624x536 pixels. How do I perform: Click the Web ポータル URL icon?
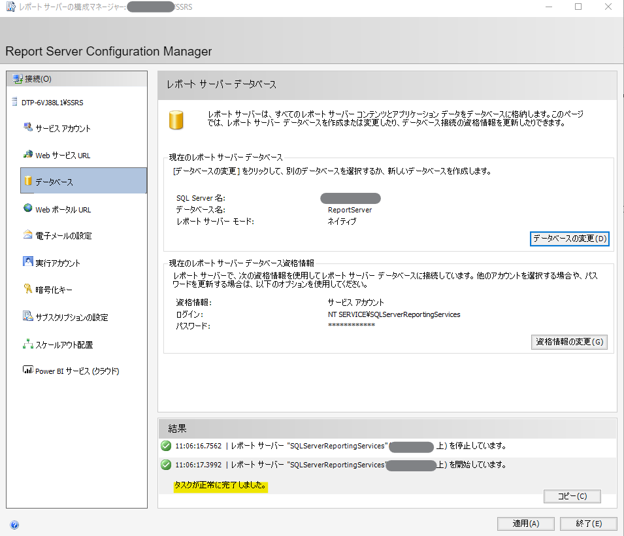28,209
